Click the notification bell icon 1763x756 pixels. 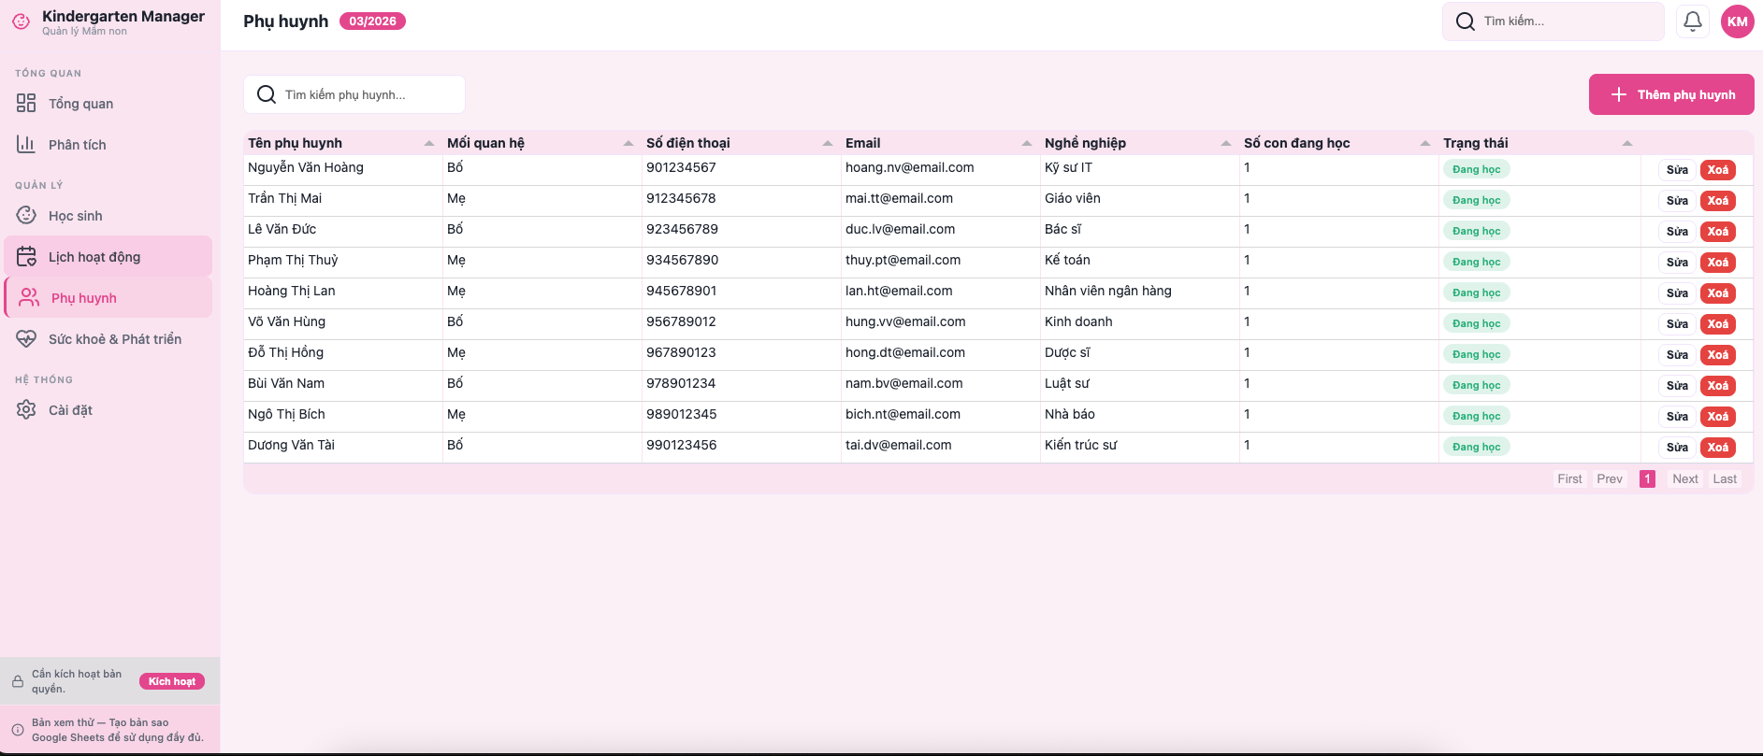[1692, 21]
